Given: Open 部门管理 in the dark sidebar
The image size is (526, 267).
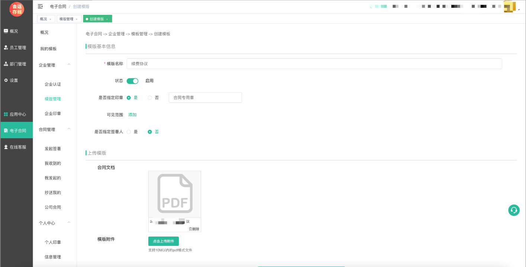Looking at the screenshot, I should [x=17, y=64].
